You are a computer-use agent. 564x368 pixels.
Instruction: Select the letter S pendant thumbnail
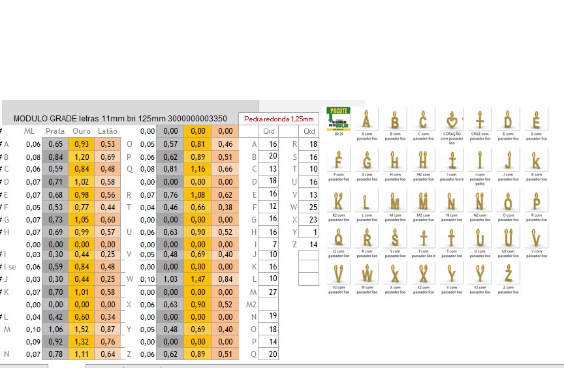394,237
